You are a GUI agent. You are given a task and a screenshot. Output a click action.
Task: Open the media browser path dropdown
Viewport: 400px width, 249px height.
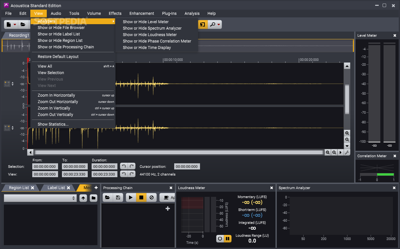tap(40, 198)
